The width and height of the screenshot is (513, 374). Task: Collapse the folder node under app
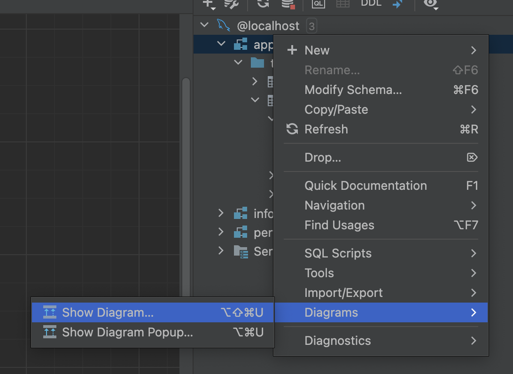[x=238, y=62]
